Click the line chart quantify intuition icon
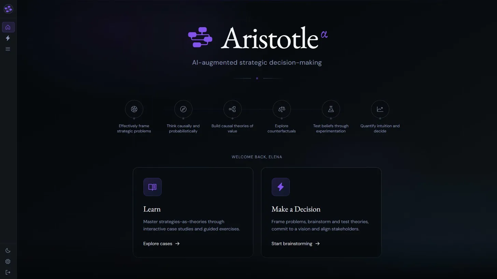Image resolution: width=497 pixels, height=279 pixels. coord(380,109)
